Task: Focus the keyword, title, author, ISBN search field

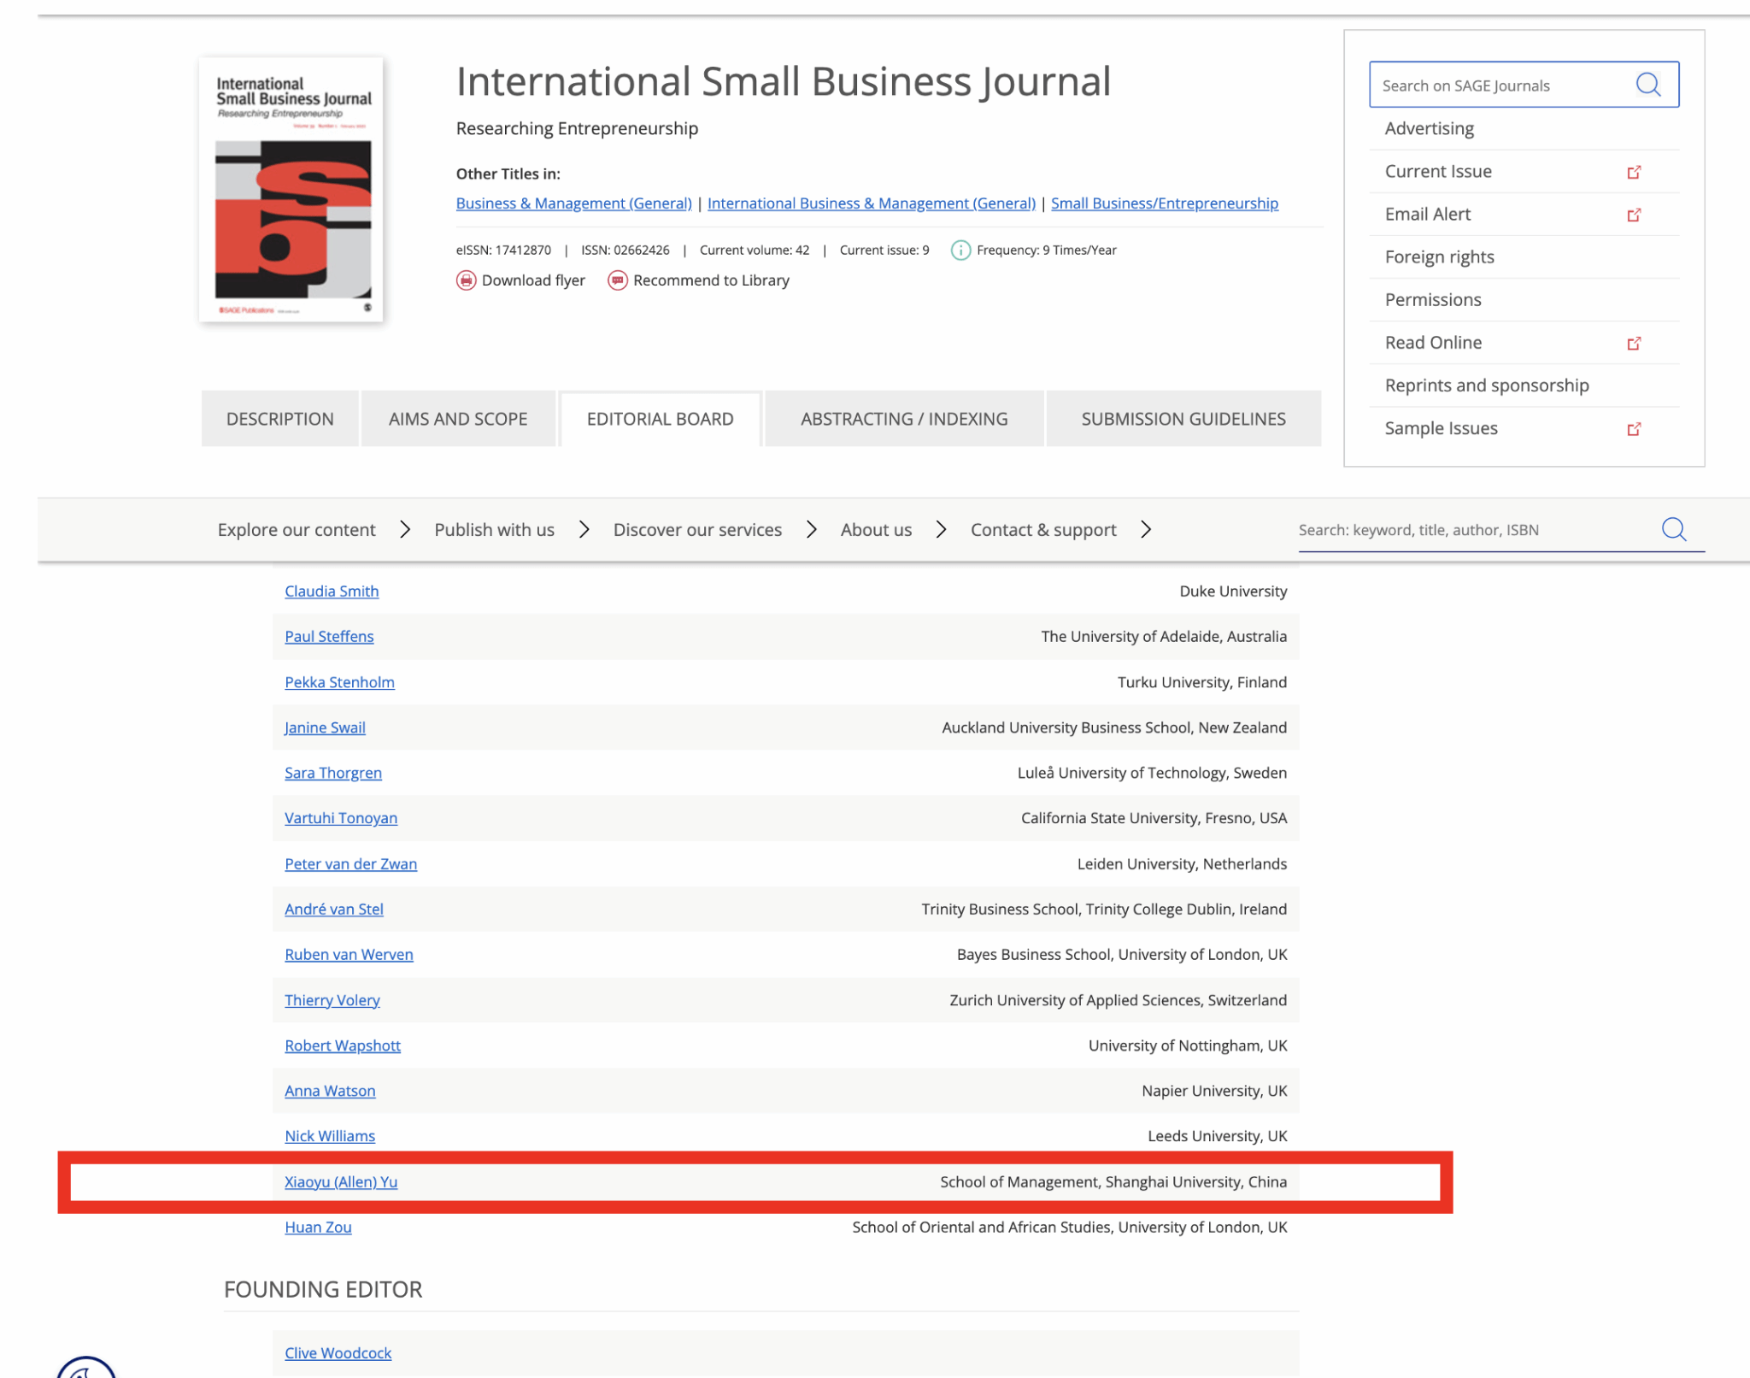Action: tap(1470, 530)
